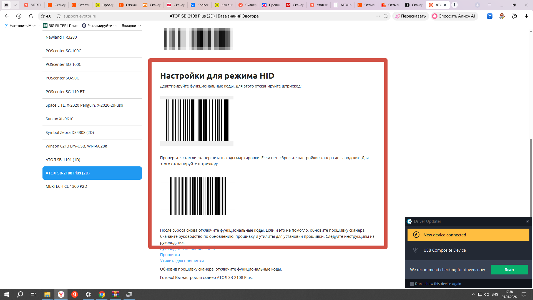This screenshot has width=533, height=300.
Task: Open a new browser tab
Action: point(454,5)
